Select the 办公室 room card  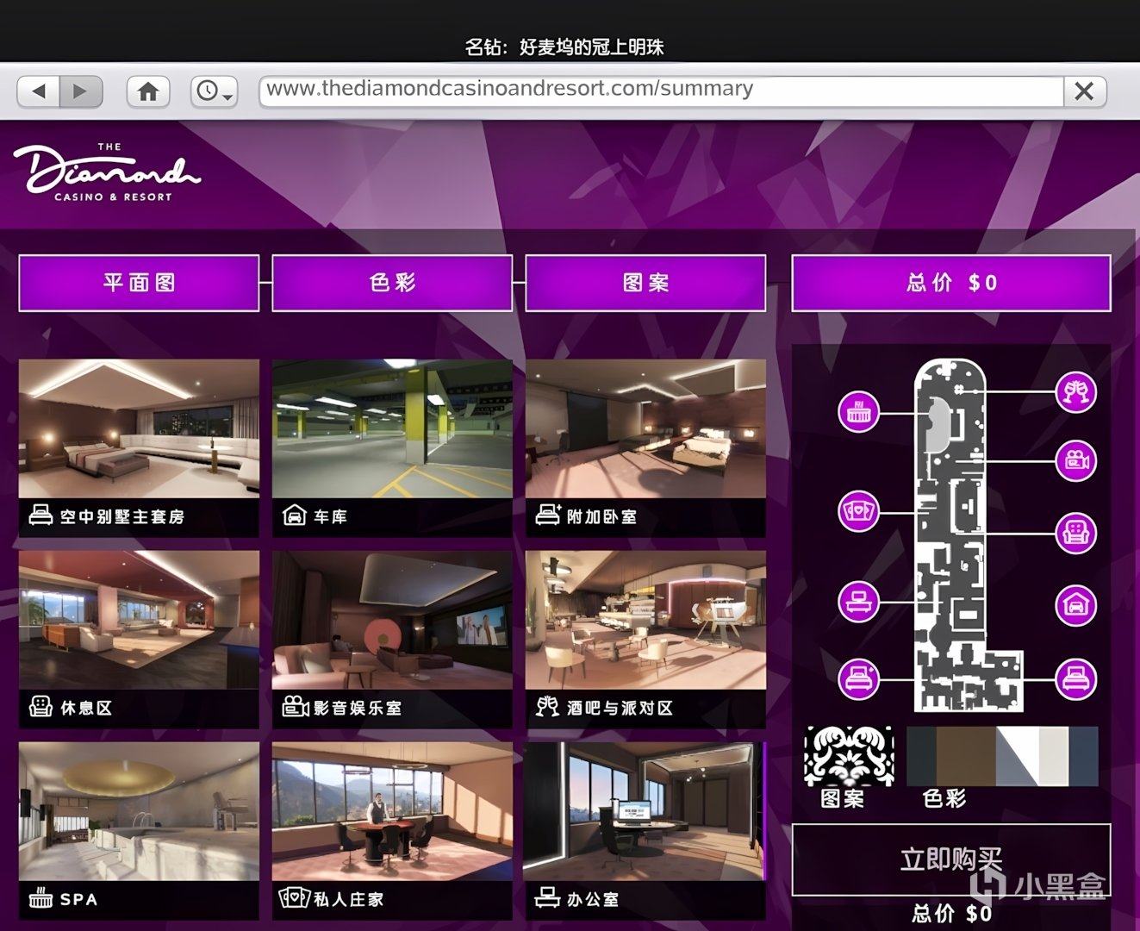coord(645,830)
